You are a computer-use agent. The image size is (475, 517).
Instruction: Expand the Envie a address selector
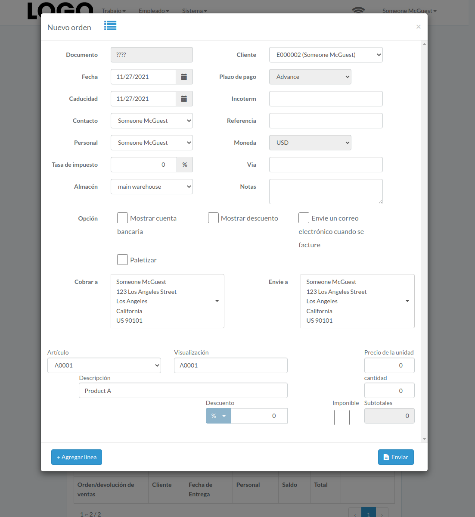(357, 301)
